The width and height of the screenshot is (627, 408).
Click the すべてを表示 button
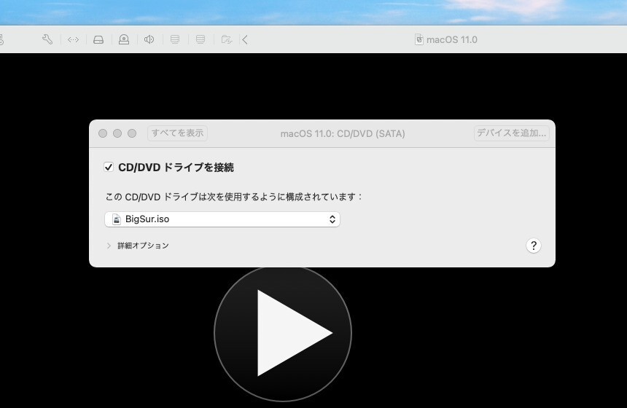coord(178,133)
